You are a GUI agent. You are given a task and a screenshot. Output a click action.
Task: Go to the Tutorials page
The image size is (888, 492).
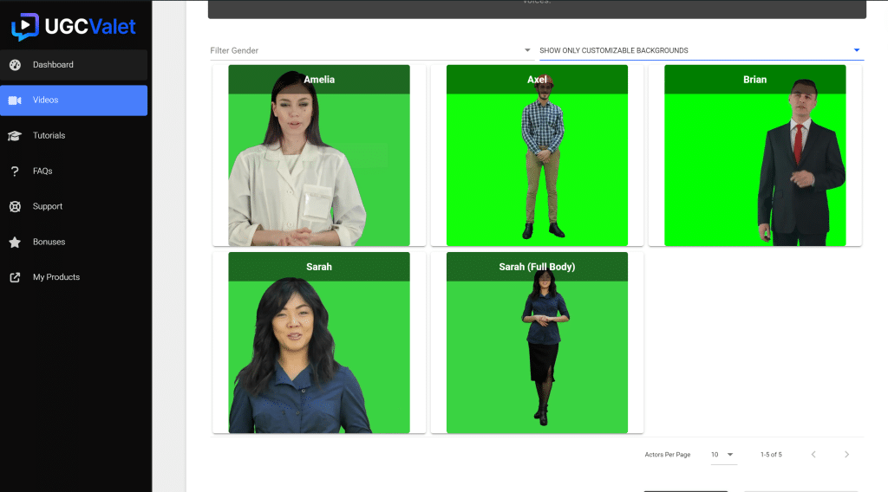click(x=74, y=136)
